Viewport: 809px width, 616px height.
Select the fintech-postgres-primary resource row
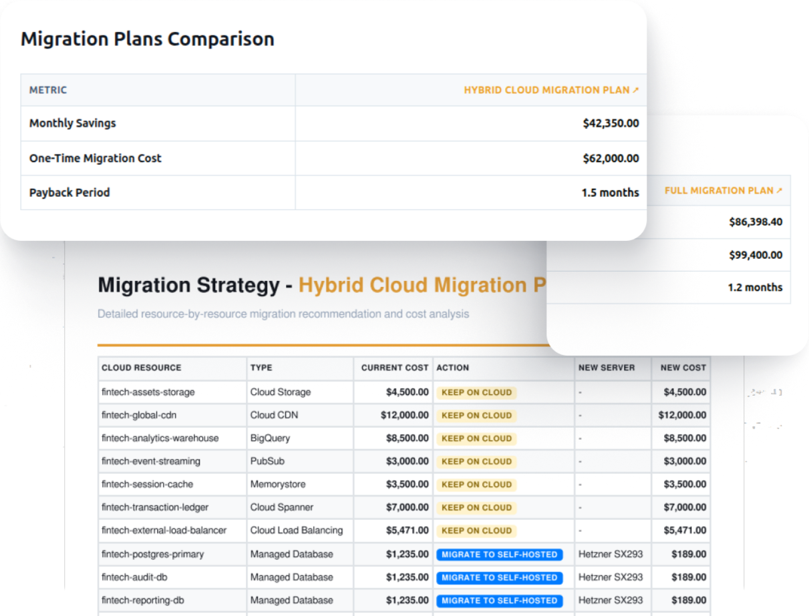403,554
